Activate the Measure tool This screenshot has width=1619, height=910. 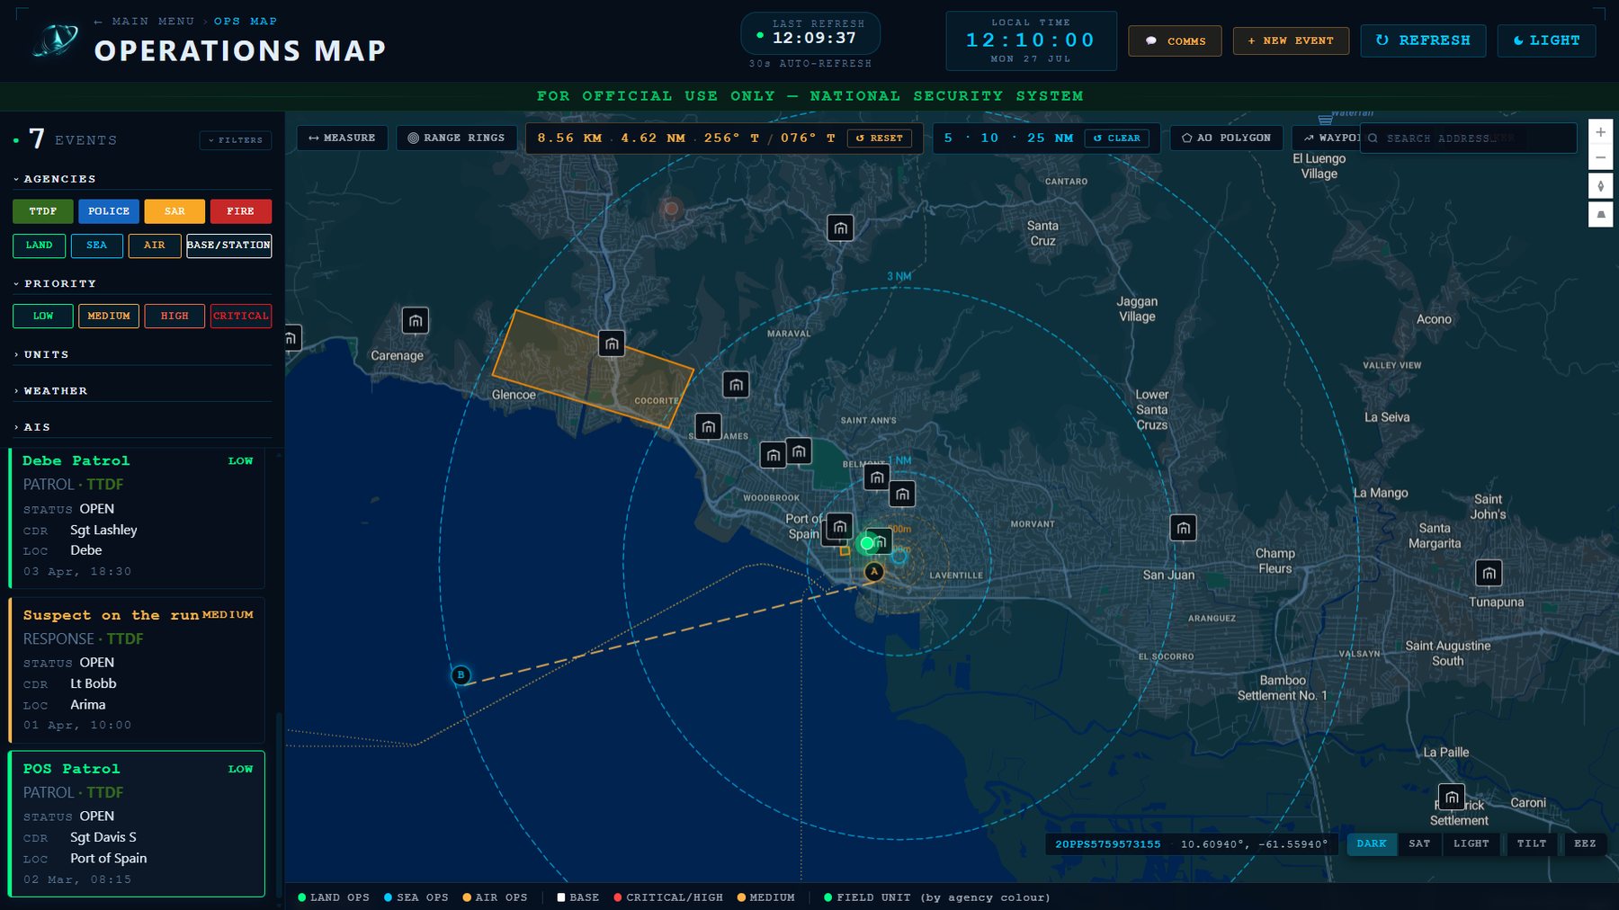342,138
